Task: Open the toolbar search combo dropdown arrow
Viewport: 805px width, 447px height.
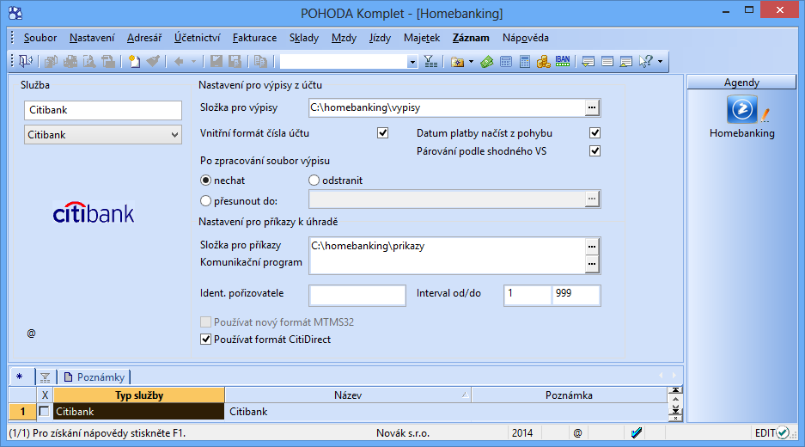Action: [x=412, y=62]
